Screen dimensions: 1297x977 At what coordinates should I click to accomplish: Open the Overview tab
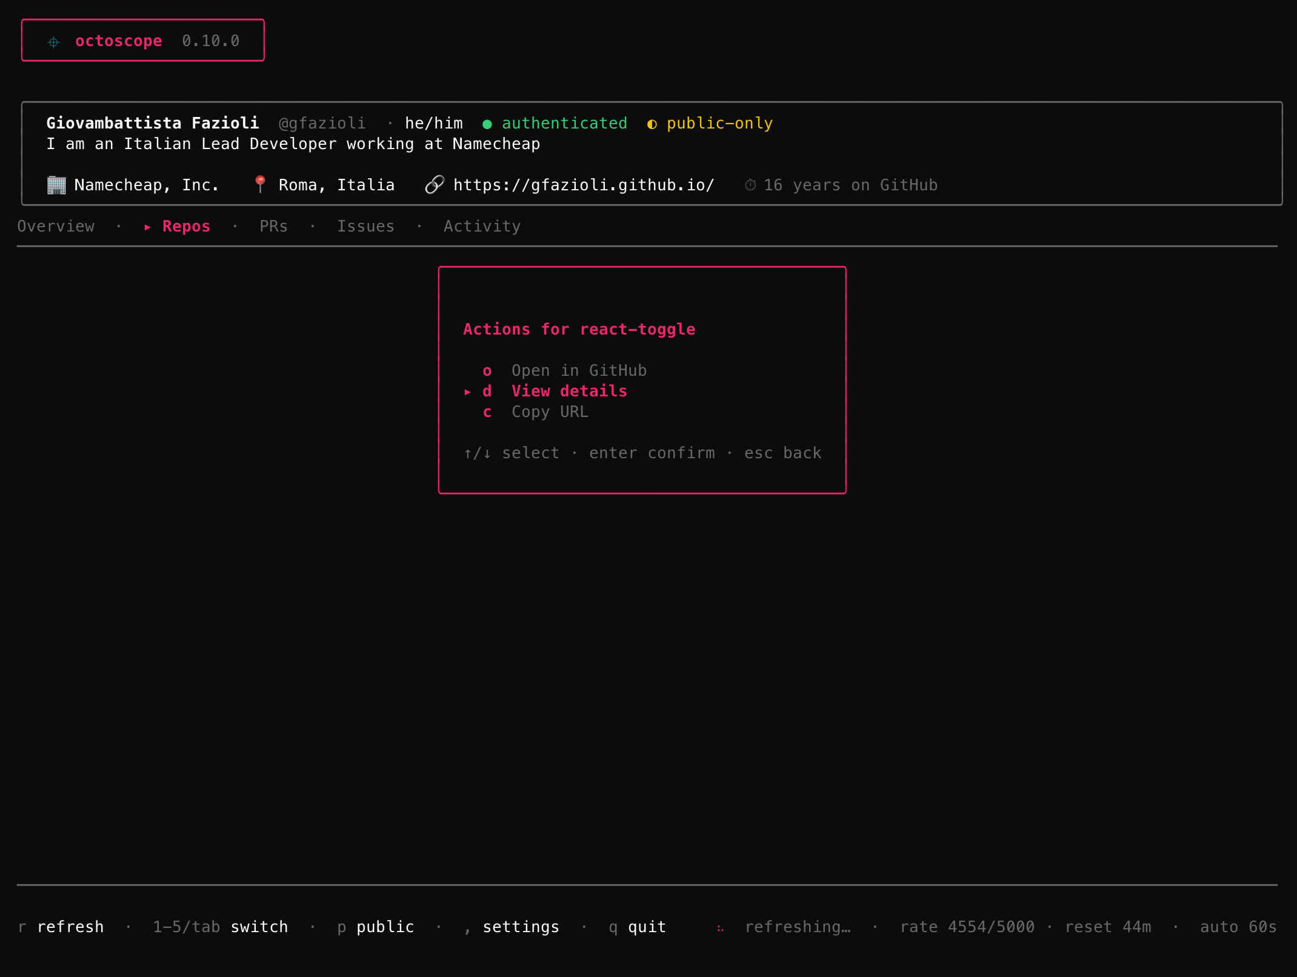coord(56,226)
